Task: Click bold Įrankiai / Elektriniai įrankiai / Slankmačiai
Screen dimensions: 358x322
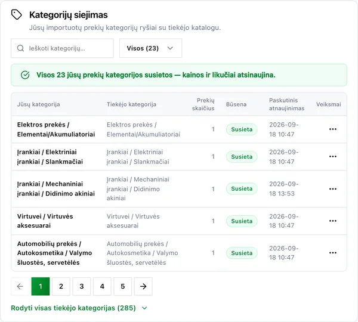Action: [x=50, y=157]
